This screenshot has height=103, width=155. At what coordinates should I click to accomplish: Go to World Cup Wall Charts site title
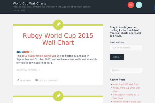pyautogui.click(x=29, y=3)
